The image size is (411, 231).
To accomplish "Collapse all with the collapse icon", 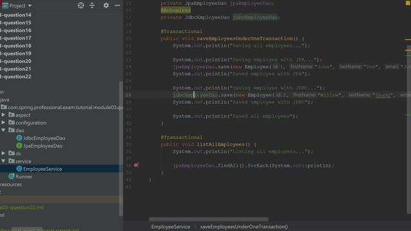I will [x=92, y=5].
